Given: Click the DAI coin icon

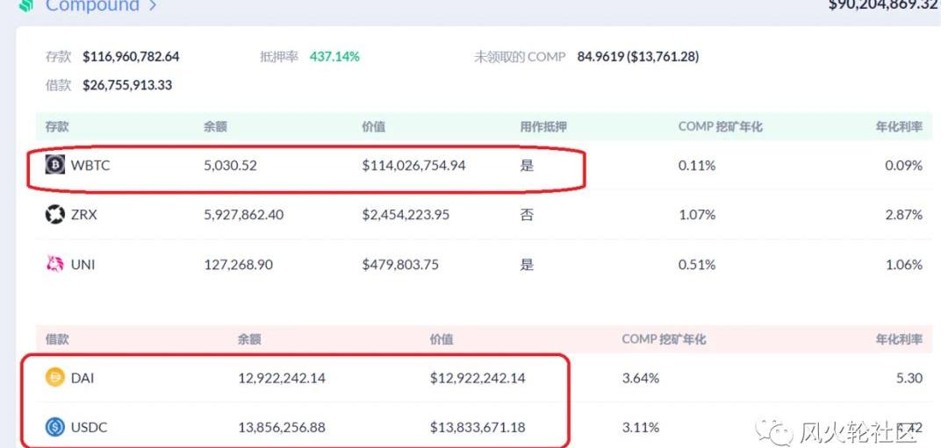Looking at the screenshot, I should [55, 378].
